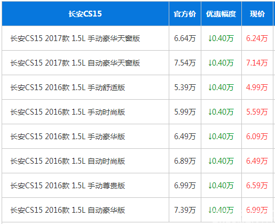
Task: Click discount ↓0.40万 in 手动舒适版 row
Action: pyautogui.click(x=221, y=87)
